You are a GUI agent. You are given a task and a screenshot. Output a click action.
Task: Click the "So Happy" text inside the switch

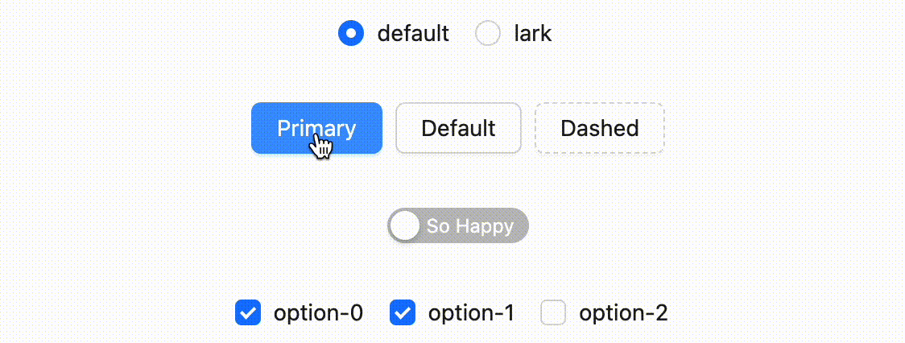(470, 226)
